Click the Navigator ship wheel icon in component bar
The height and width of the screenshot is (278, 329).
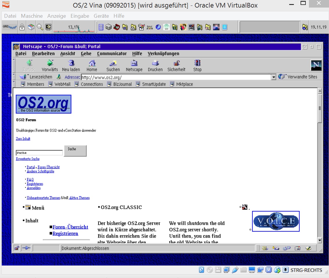tap(265, 248)
